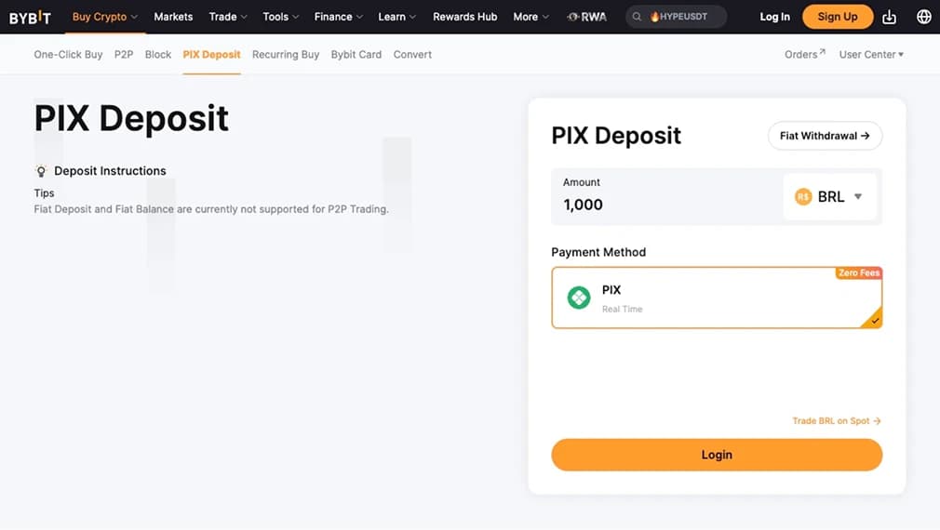Click the orange BRL currency icon

coord(802,196)
